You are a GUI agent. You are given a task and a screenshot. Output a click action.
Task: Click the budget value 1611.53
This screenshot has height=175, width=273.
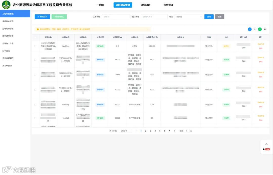tap(152, 46)
